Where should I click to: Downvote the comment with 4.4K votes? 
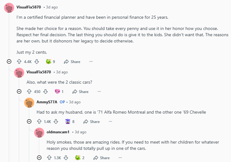(37, 61)
